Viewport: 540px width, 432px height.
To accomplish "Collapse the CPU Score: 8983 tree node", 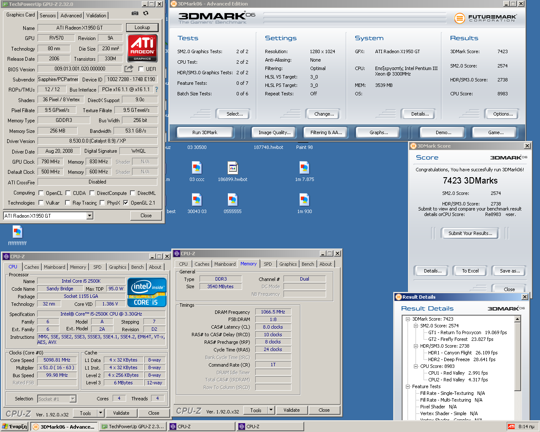I will click(416, 366).
